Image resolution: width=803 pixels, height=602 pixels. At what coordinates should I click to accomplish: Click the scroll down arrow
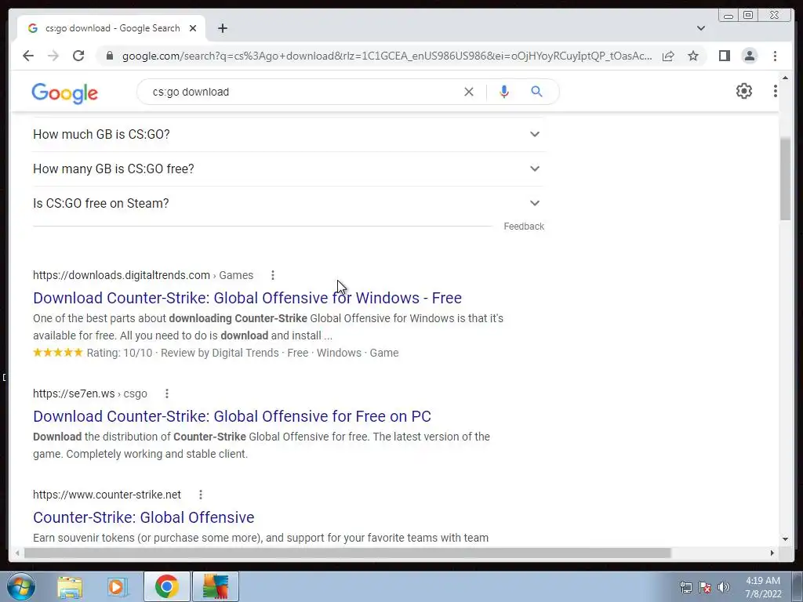(786, 539)
